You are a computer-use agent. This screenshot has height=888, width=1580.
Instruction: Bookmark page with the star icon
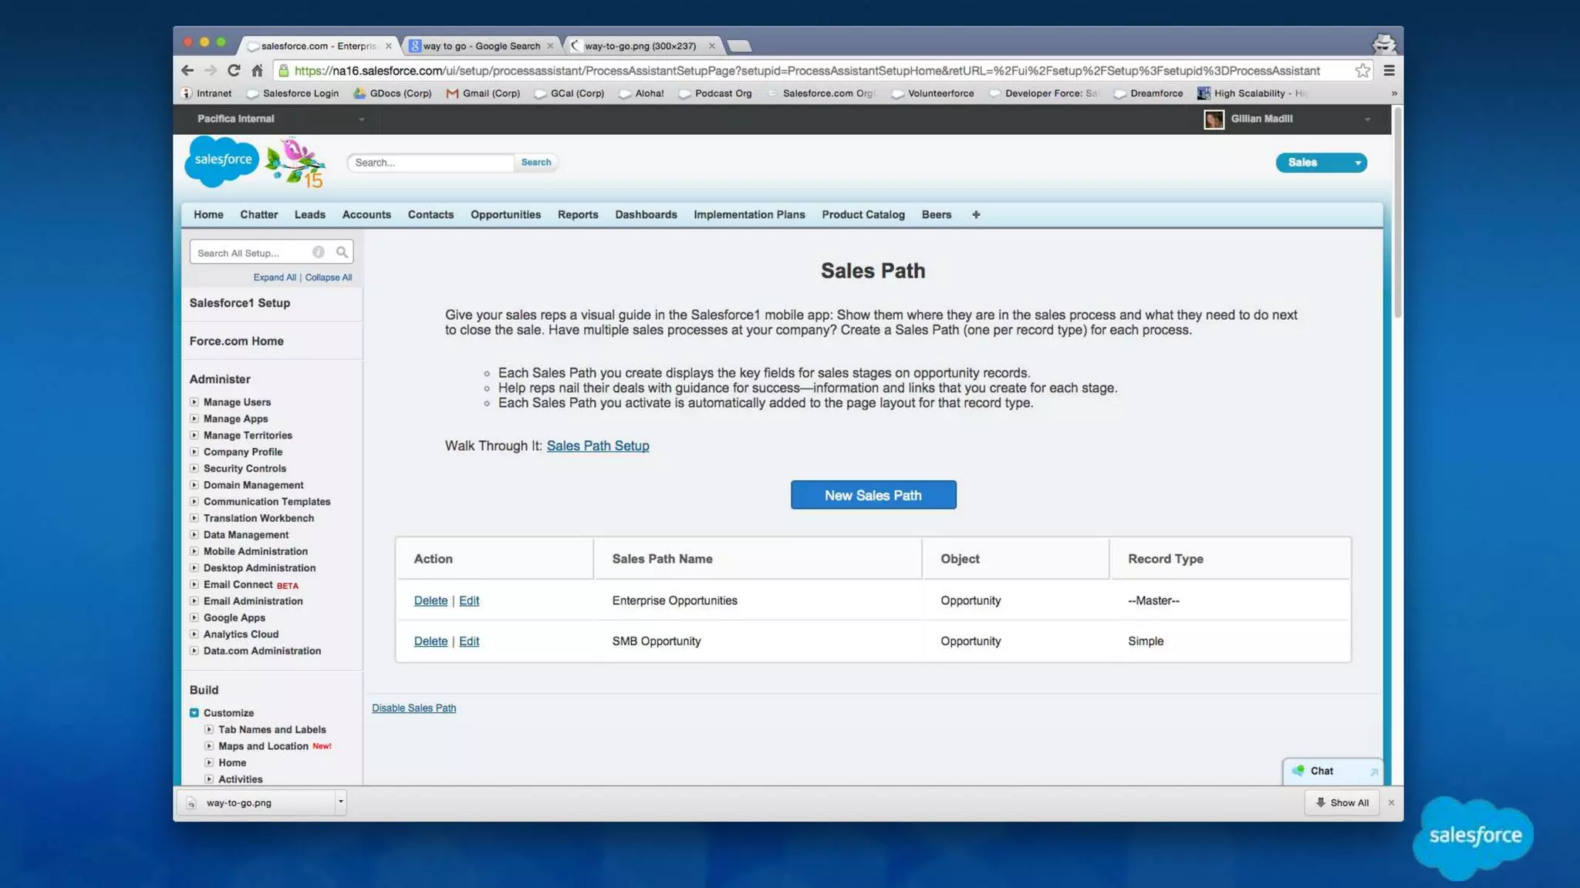point(1362,70)
